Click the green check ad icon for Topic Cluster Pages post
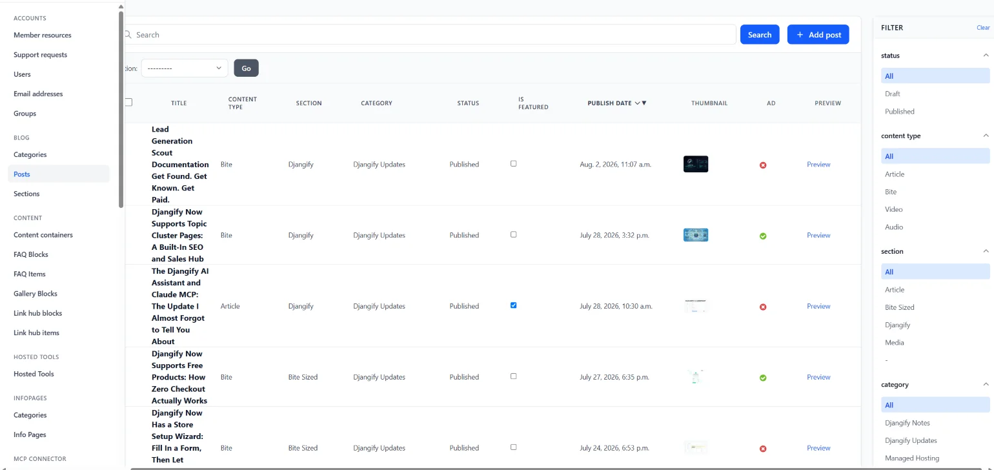The width and height of the screenshot is (994, 470). (763, 236)
